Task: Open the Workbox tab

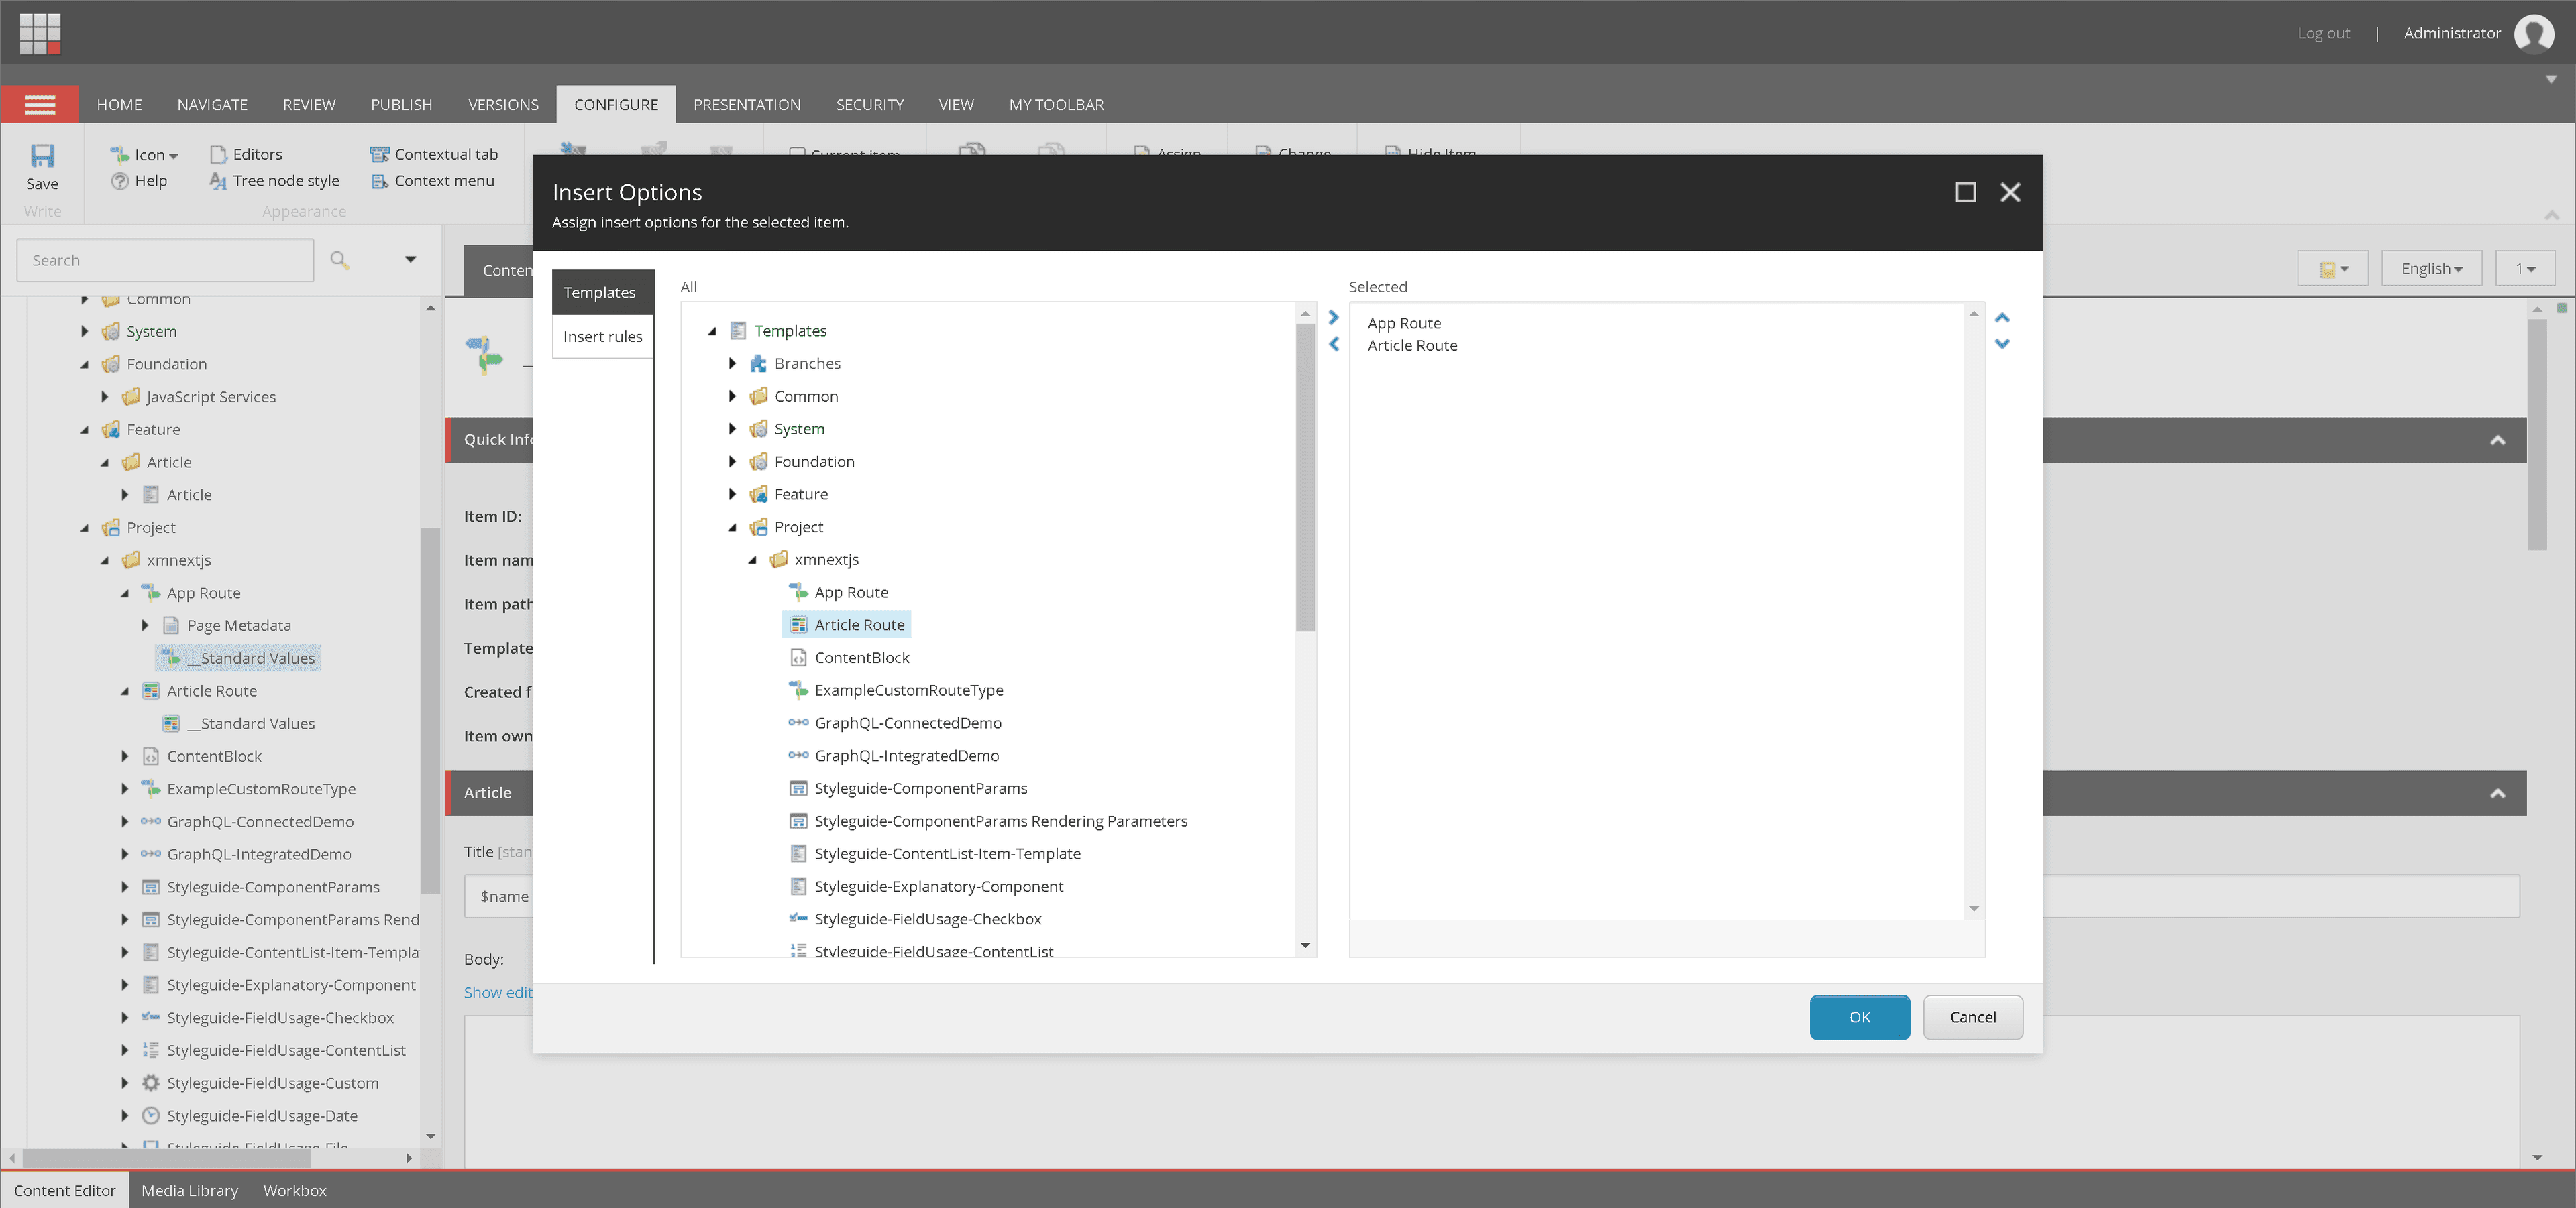Action: tap(294, 1190)
